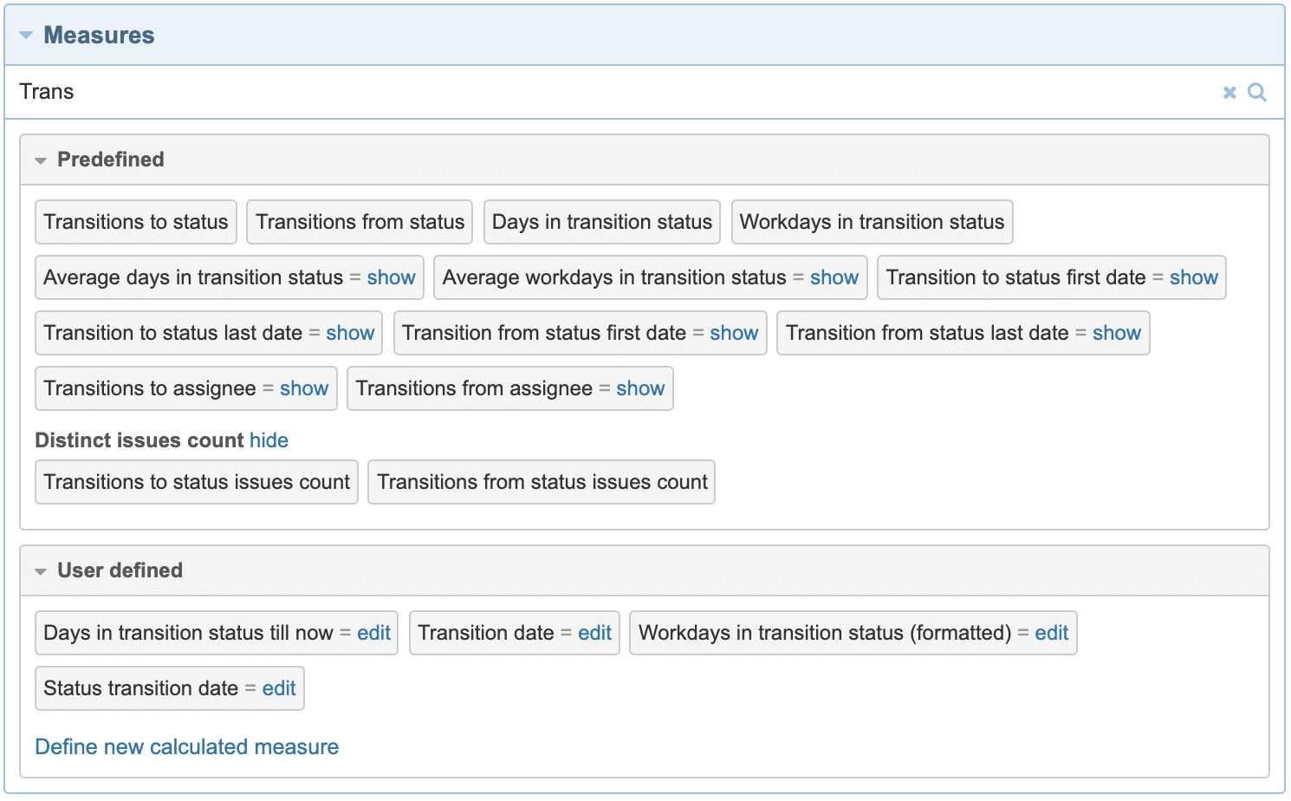Show formula for Average days in transition status

[391, 277]
